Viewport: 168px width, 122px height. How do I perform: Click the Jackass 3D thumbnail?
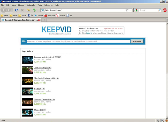tap(28, 70)
